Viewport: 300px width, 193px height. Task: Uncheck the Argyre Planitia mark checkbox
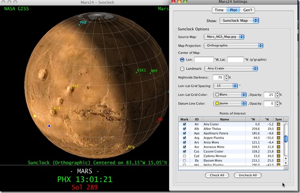point(184,138)
